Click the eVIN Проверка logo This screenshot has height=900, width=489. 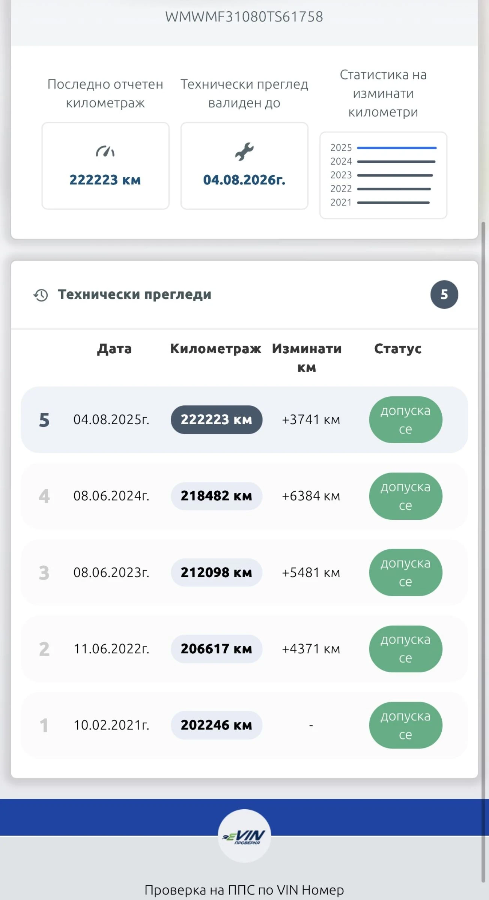click(244, 836)
